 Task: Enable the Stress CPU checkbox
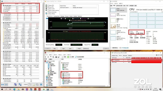tap(48, 5)
